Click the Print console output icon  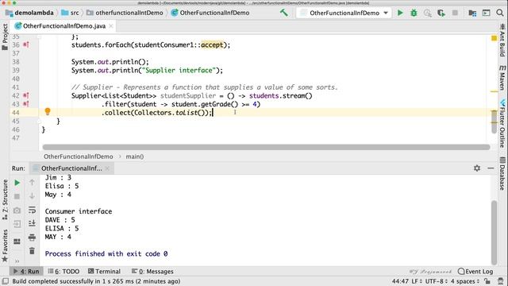click(x=32, y=238)
